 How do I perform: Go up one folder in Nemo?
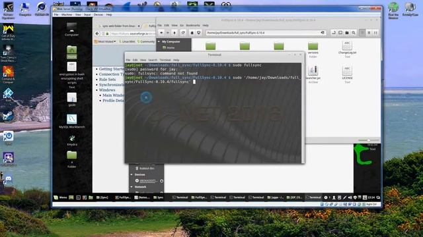point(174,33)
